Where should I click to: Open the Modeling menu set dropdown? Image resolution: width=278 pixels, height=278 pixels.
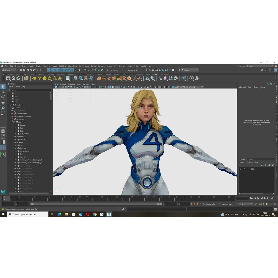tap(9, 70)
